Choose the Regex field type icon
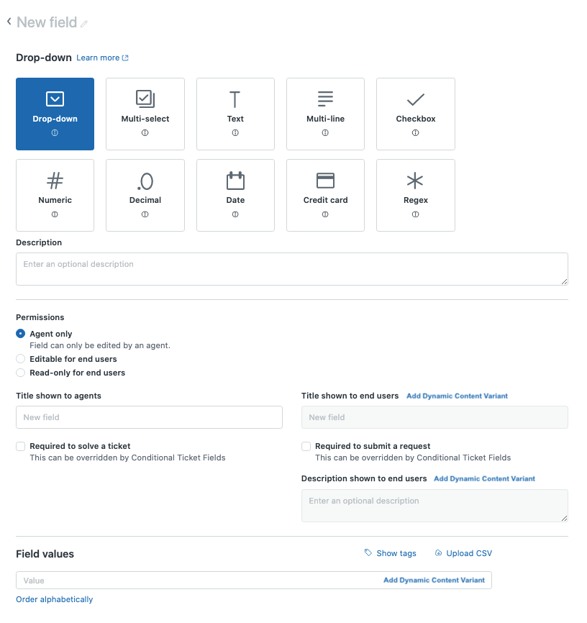 (x=415, y=181)
